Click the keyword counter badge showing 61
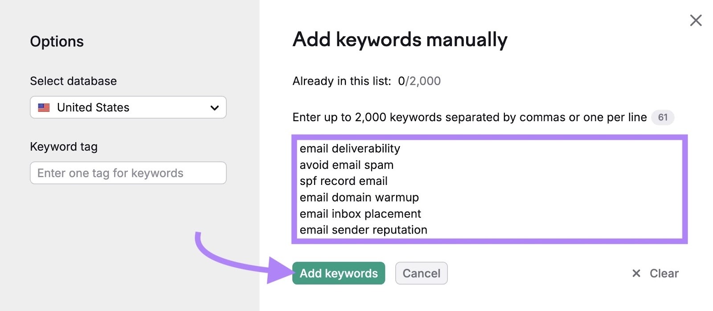Image resolution: width=713 pixels, height=311 pixels. tap(663, 117)
